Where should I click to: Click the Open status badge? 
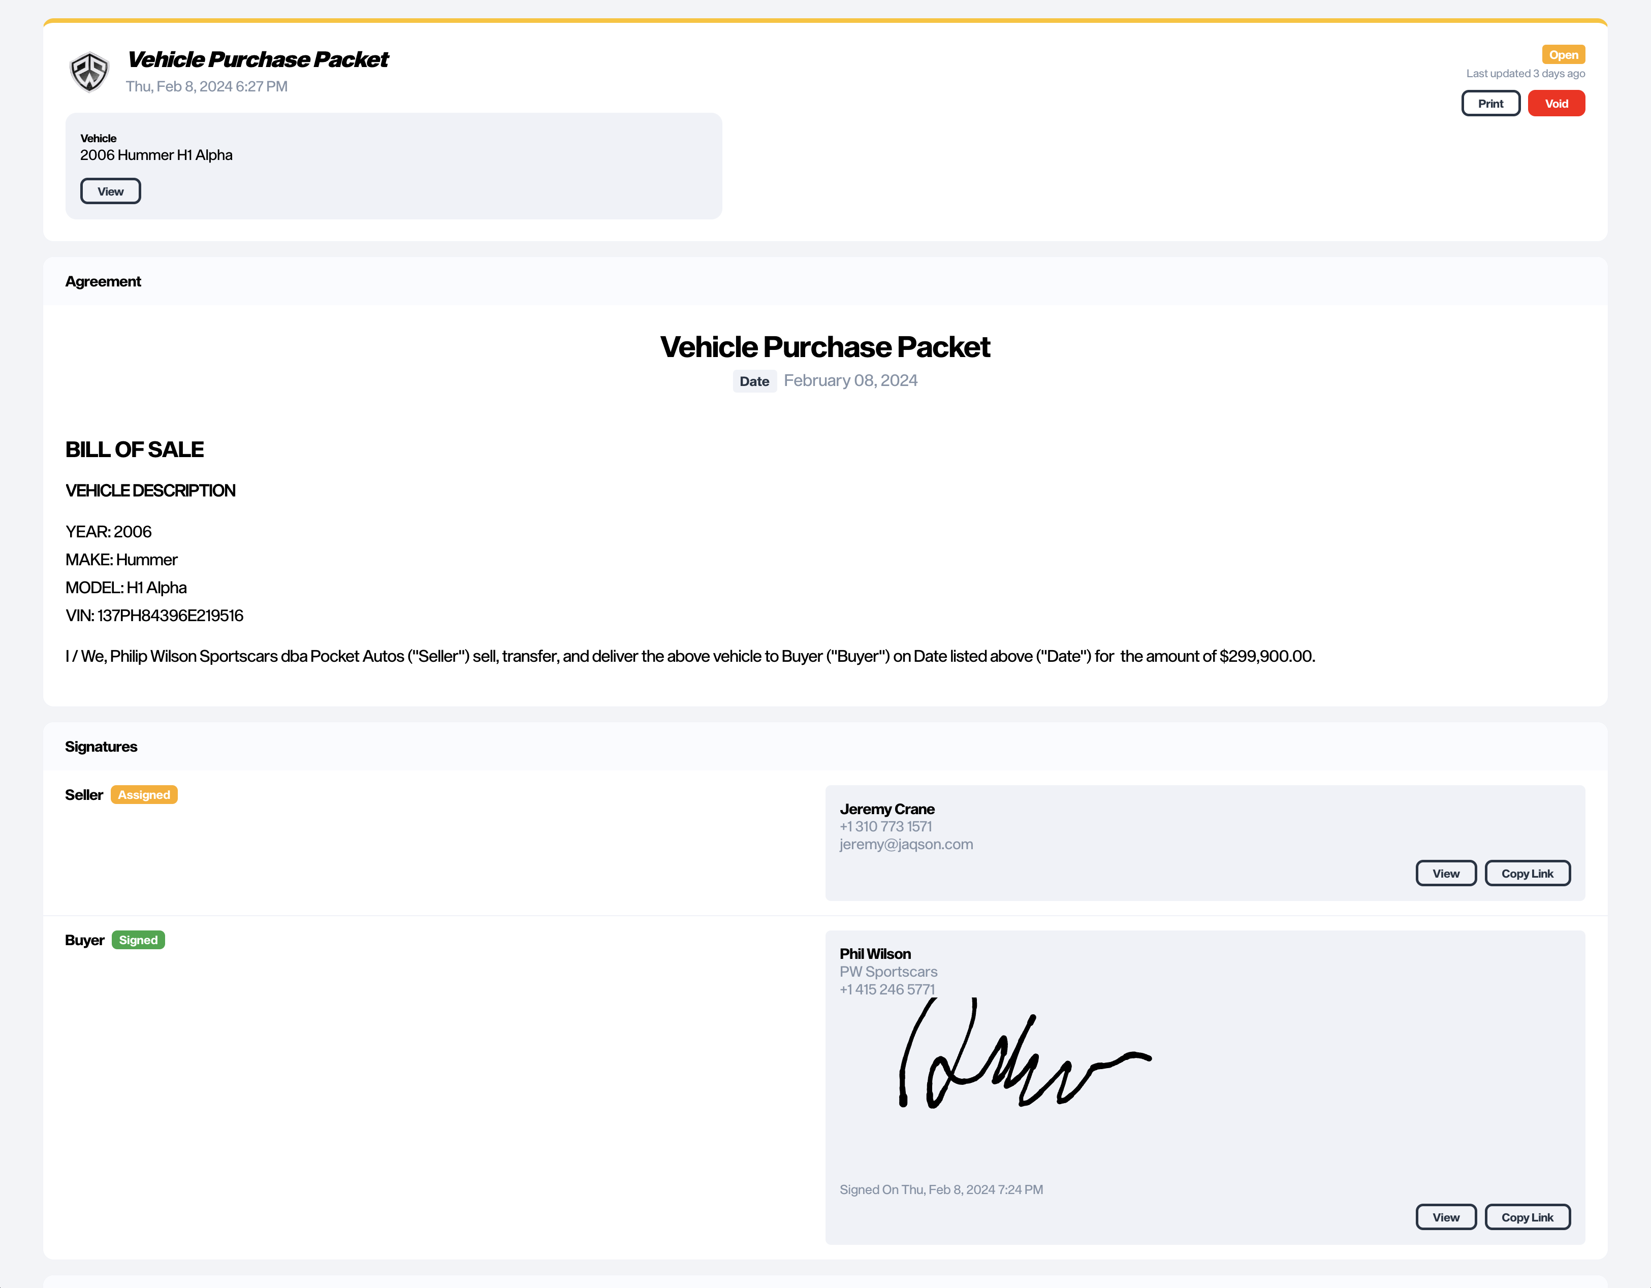[1563, 54]
